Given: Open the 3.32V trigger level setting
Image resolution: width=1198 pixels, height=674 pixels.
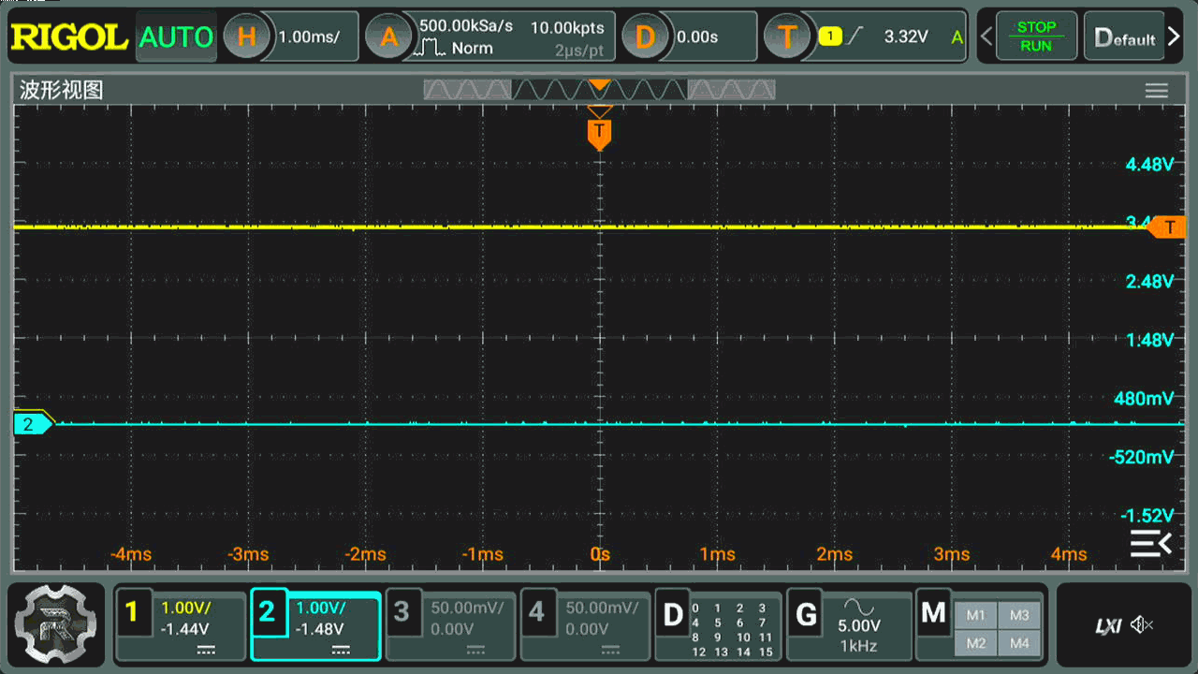Looking at the screenshot, I should [906, 37].
